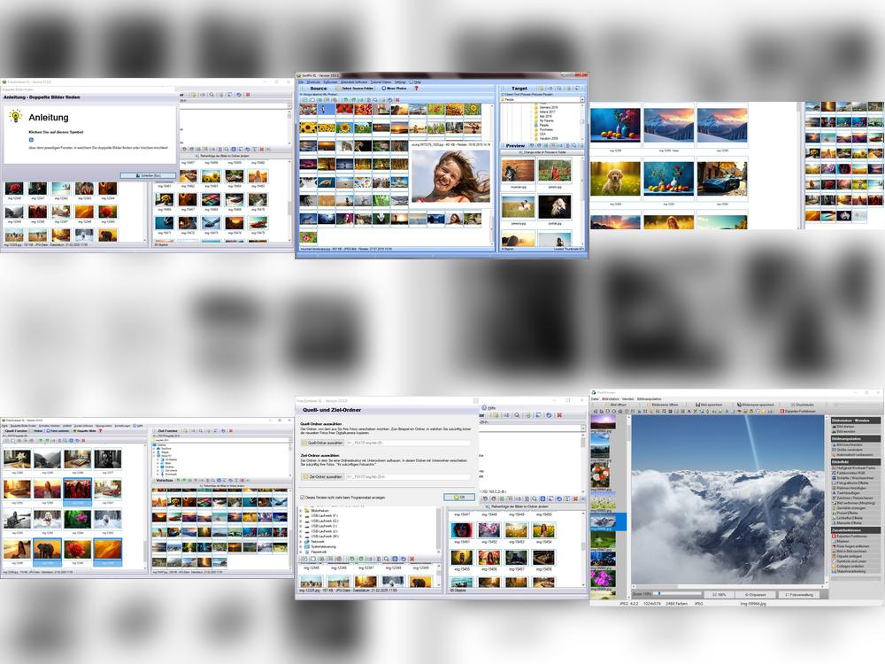Open the Settings menu in SortPix

click(x=400, y=81)
